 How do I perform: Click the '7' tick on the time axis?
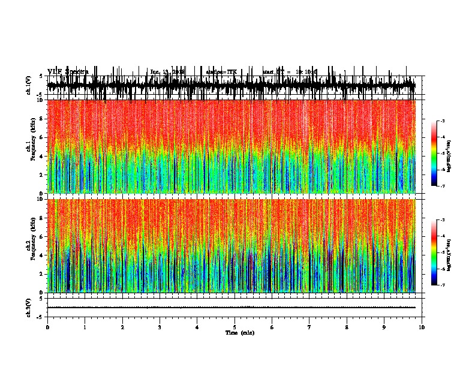[309, 327]
